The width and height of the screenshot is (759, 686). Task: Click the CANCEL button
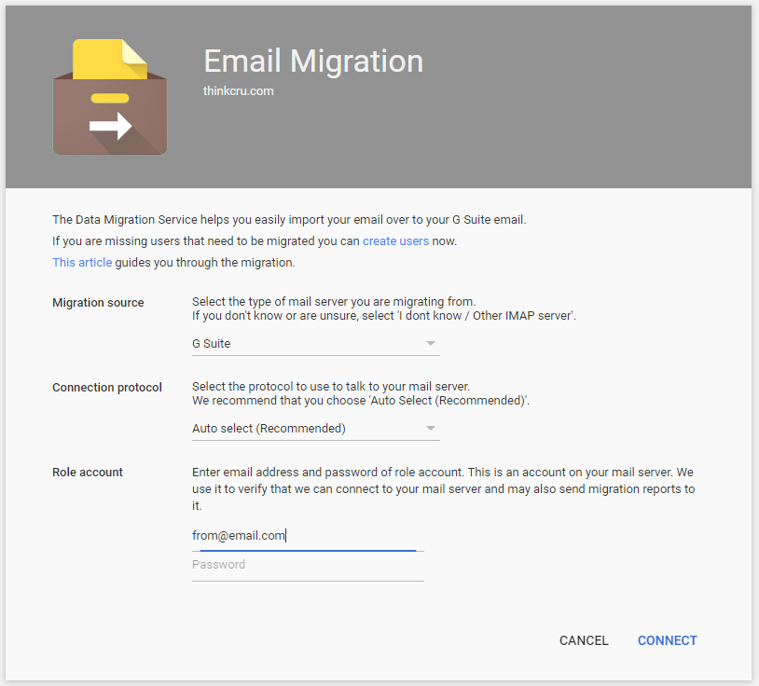pyautogui.click(x=584, y=640)
